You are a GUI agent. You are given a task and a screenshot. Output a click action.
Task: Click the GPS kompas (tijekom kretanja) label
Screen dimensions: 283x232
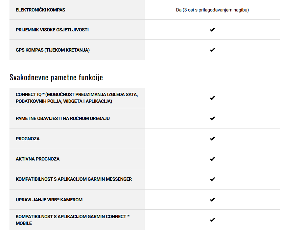click(52, 50)
